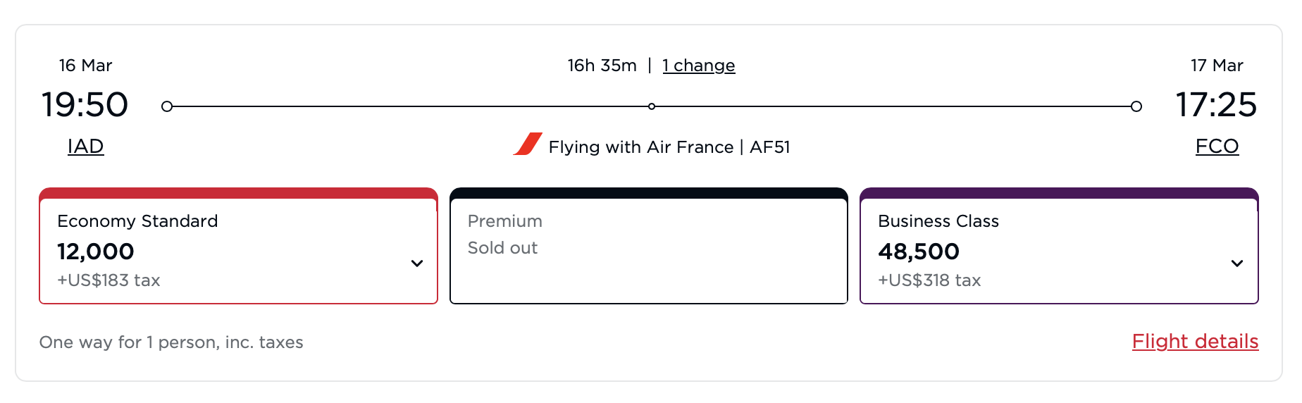Click the Air France red logo icon
Screen dimensions: 1302x403
pos(528,144)
